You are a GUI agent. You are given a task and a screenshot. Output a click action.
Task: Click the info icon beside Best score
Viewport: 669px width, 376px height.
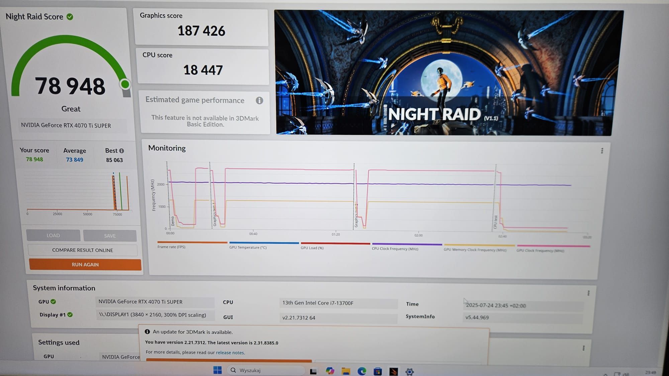121,151
